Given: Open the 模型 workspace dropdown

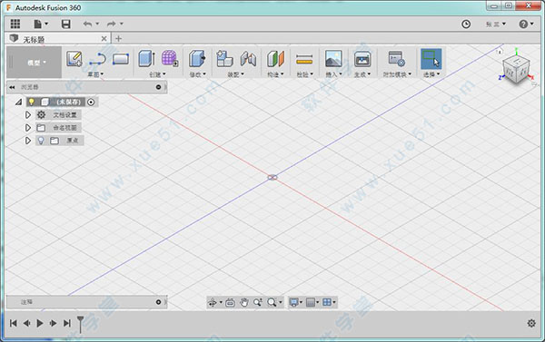Looking at the screenshot, I should click(x=35, y=63).
